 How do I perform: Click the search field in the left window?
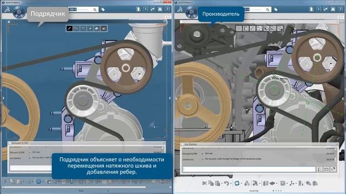click(84, 10)
